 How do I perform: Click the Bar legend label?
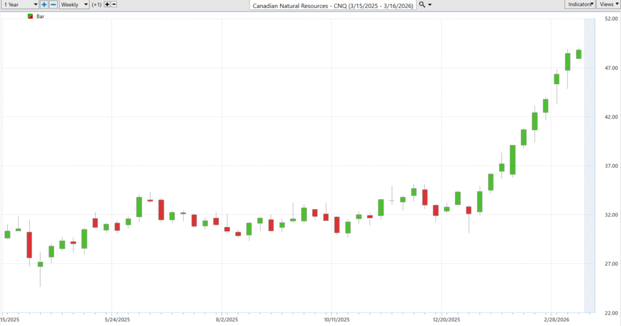point(41,16)
